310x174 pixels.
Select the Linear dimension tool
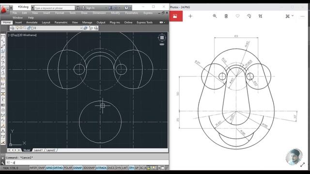[3, 36]
